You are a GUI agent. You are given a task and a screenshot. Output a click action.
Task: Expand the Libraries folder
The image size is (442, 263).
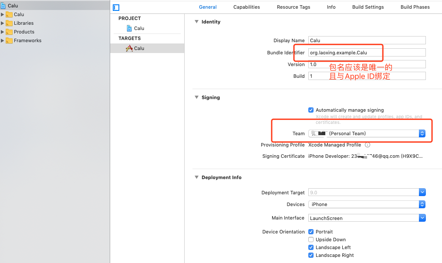(3, 23)
